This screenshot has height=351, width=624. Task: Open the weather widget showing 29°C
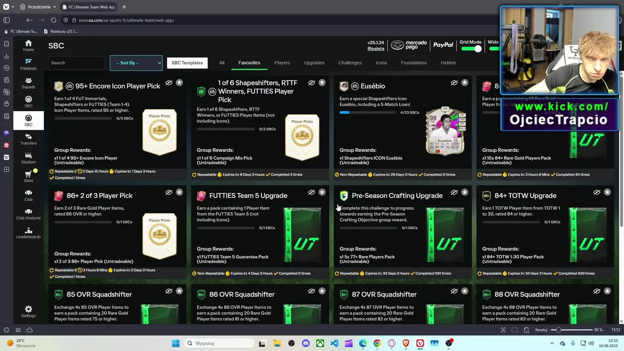click(20, 343)
